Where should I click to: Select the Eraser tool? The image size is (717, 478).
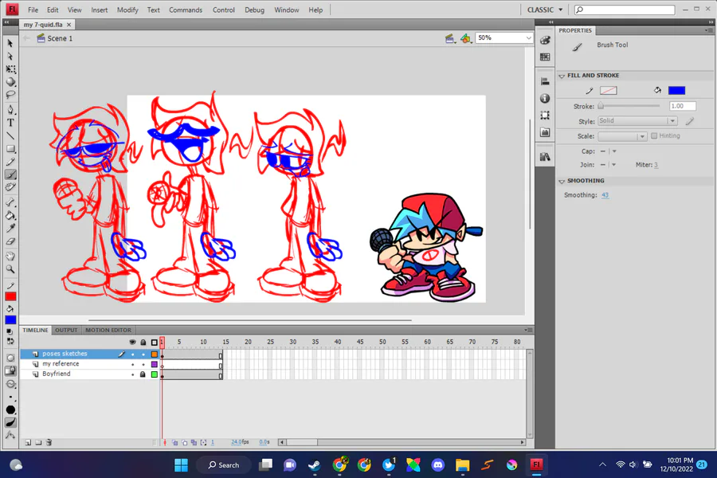tap(10, 241)
